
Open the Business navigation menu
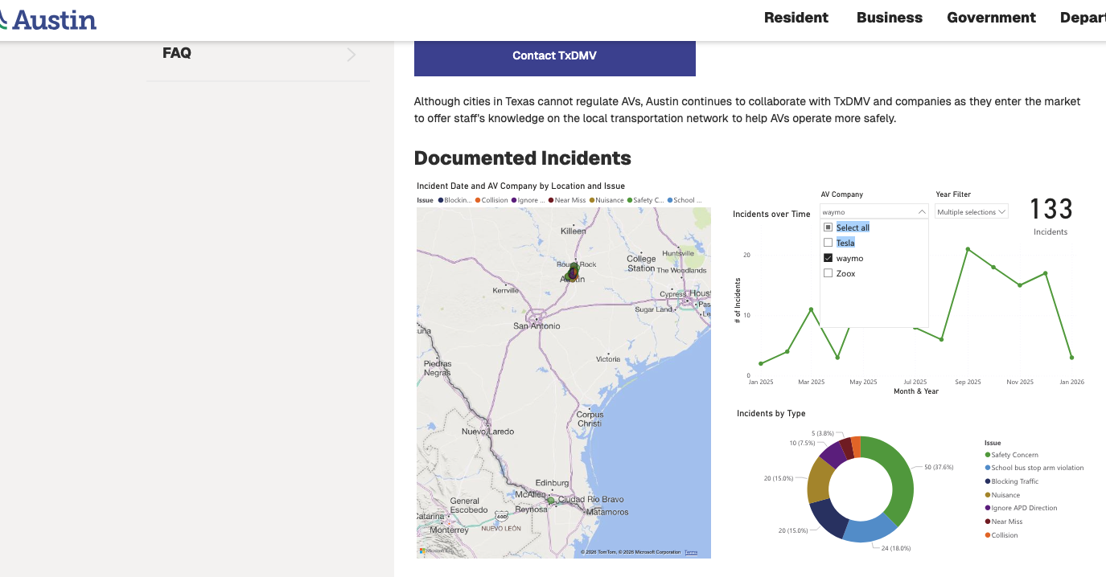pyautogui.click(x=889, y=18)
